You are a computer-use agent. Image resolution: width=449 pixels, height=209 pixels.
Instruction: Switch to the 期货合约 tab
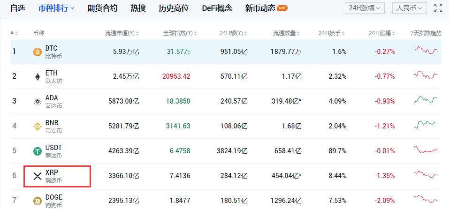[x=102, y=8]
